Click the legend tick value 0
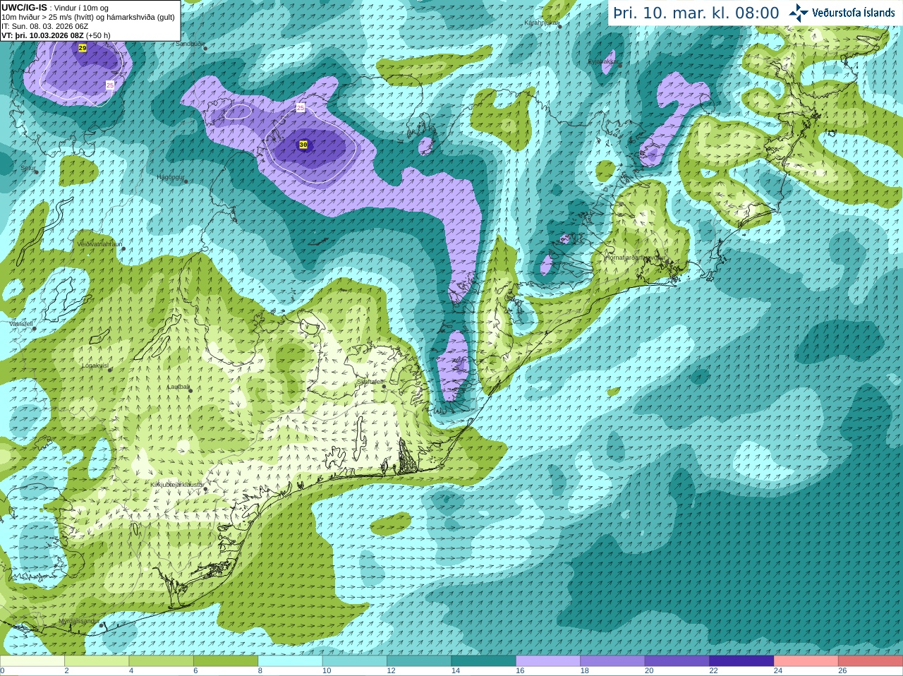The height and width of the screenshot is (676, 903). (2, 671)
